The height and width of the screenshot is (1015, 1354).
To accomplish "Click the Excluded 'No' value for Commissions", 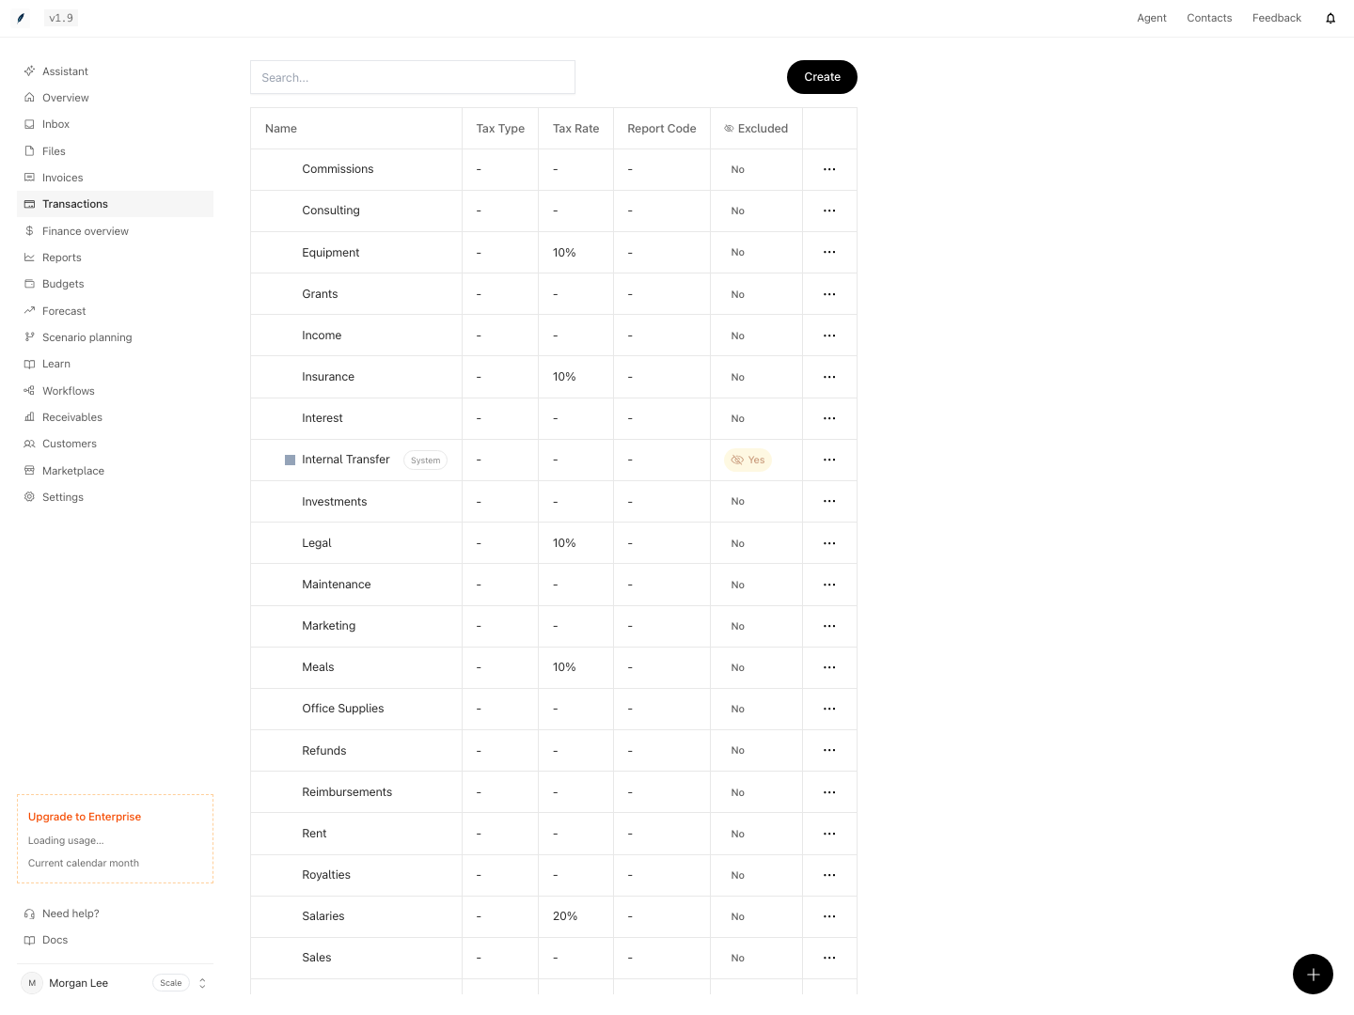I will pyautogui.click(x=737, y=169).
